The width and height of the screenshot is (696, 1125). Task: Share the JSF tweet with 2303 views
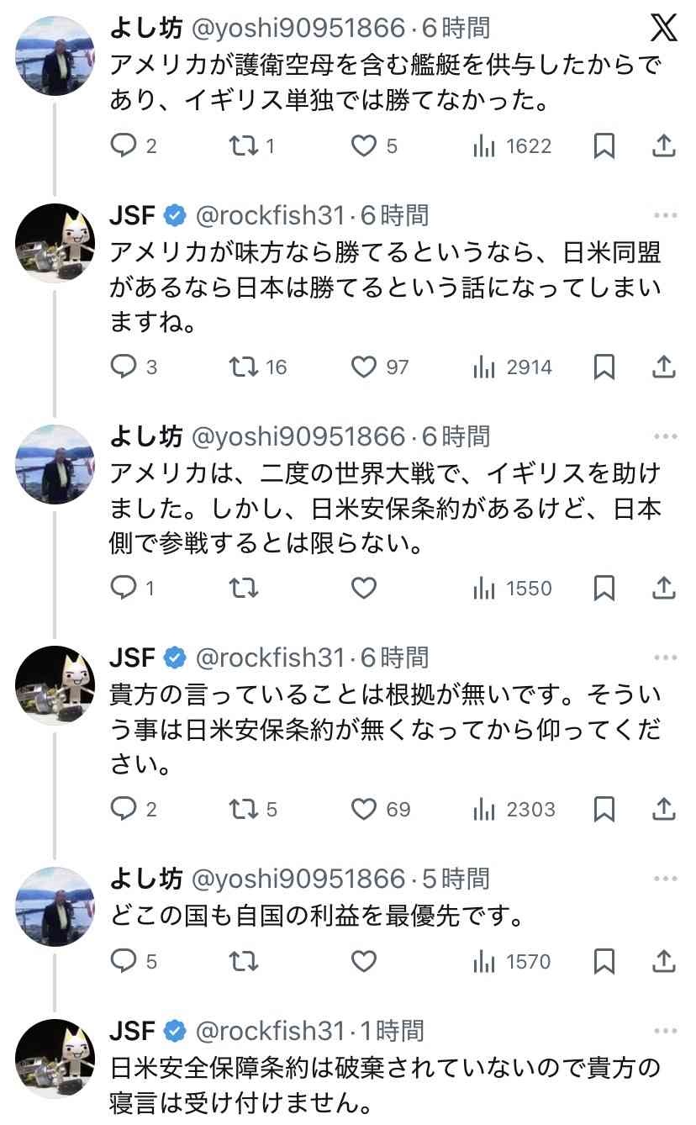[663, 809]
